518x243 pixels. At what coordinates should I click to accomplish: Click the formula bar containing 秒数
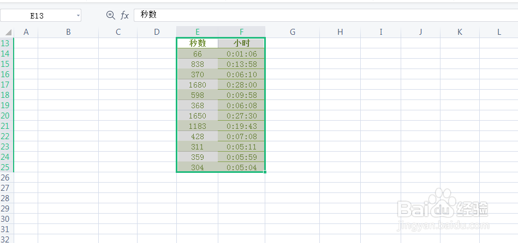click(x=326, y=15)
